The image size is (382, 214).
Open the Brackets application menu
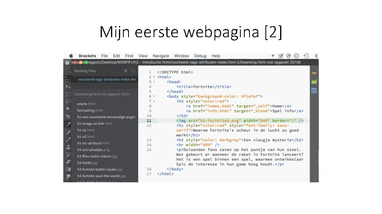(87, 56)
